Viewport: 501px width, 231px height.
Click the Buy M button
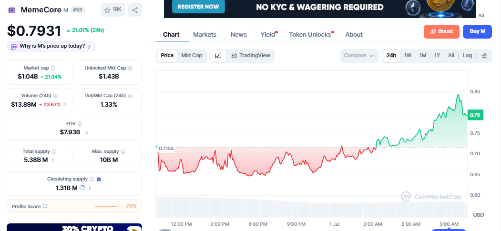(x=477, y=31)
